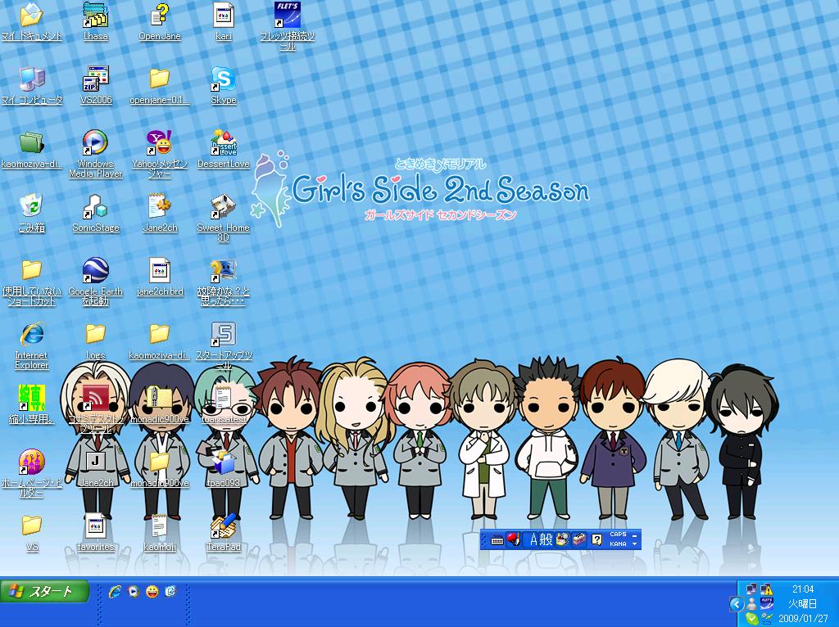Toggle KANA lock on language bar

click(x=618, y=544)
